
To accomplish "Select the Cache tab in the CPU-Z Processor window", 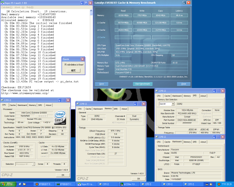I will pos(12,105).
